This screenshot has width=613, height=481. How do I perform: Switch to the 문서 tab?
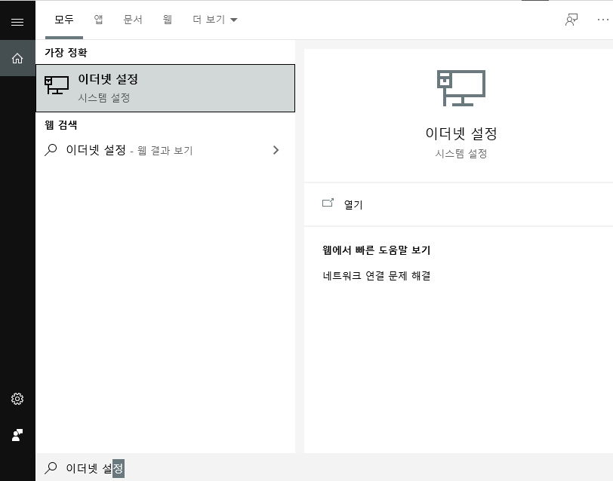132,20
